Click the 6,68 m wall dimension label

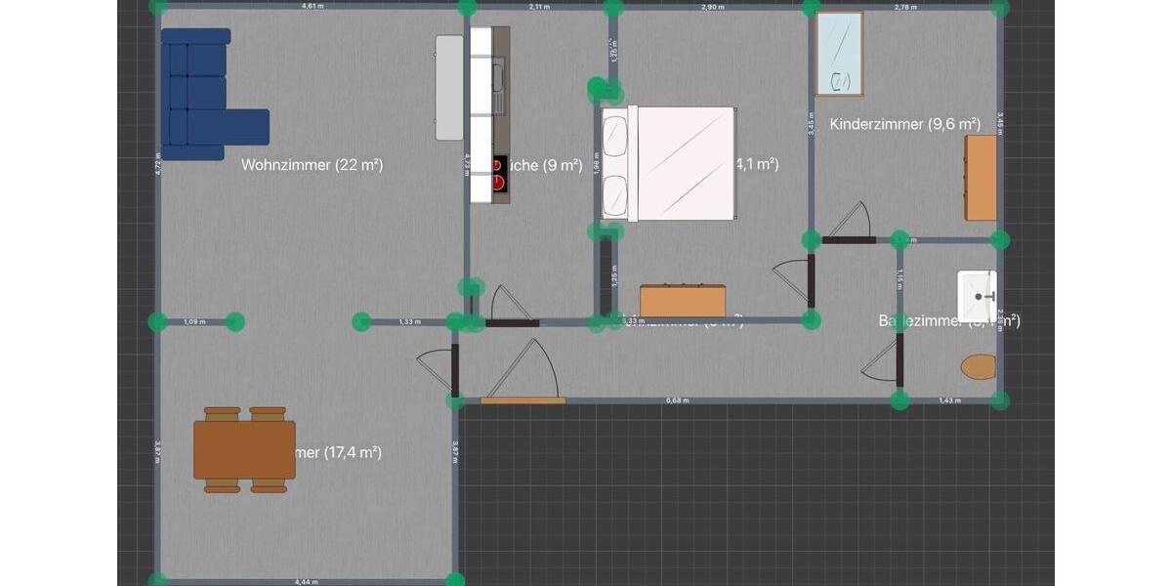(678, 400)
